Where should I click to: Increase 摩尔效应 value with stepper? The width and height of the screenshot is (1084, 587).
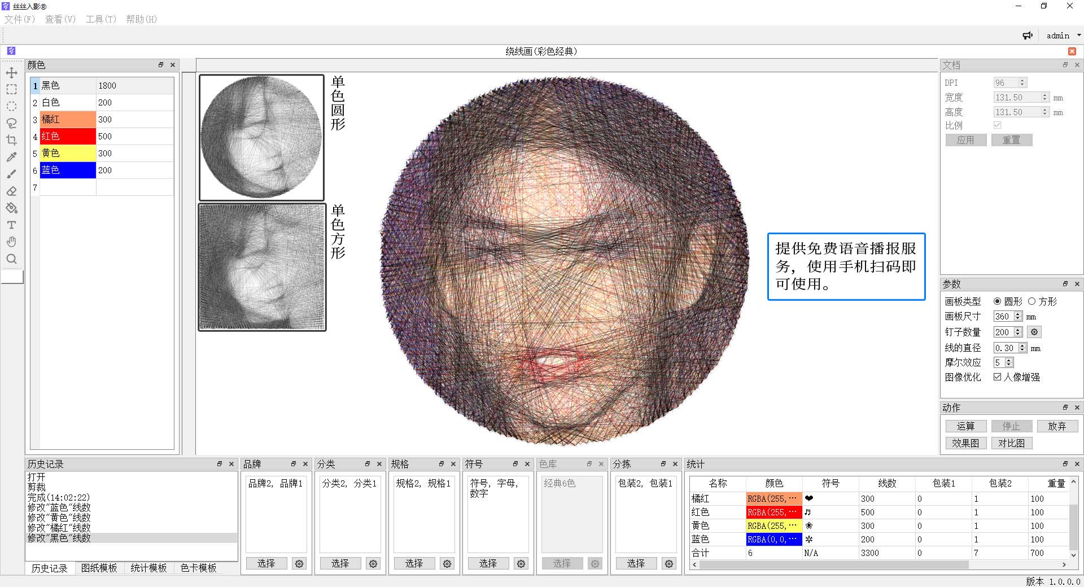click(1009, 361)
